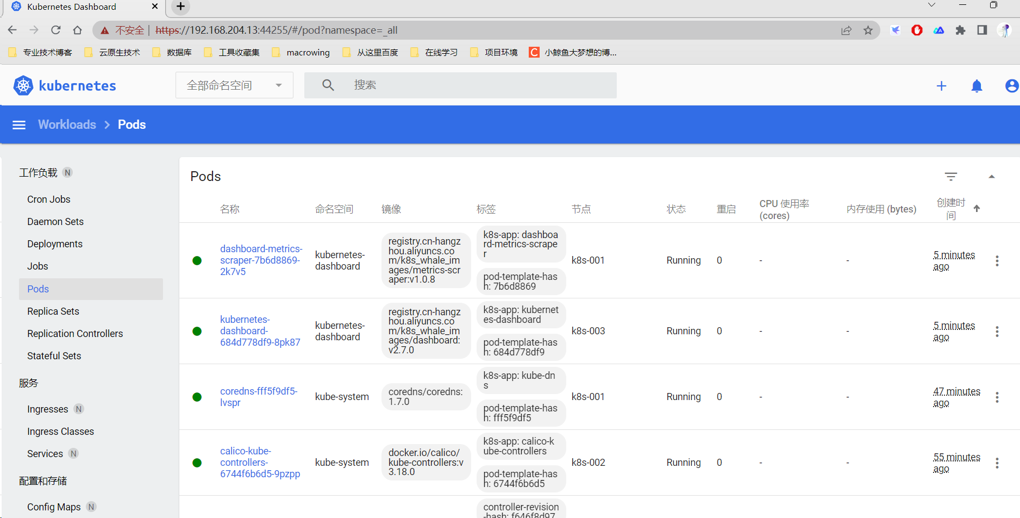The width and height of the screenshot is (1020, 518).
Task: Open the dashboard-metrics-scraper pod link
Action: tap(261, 260)
